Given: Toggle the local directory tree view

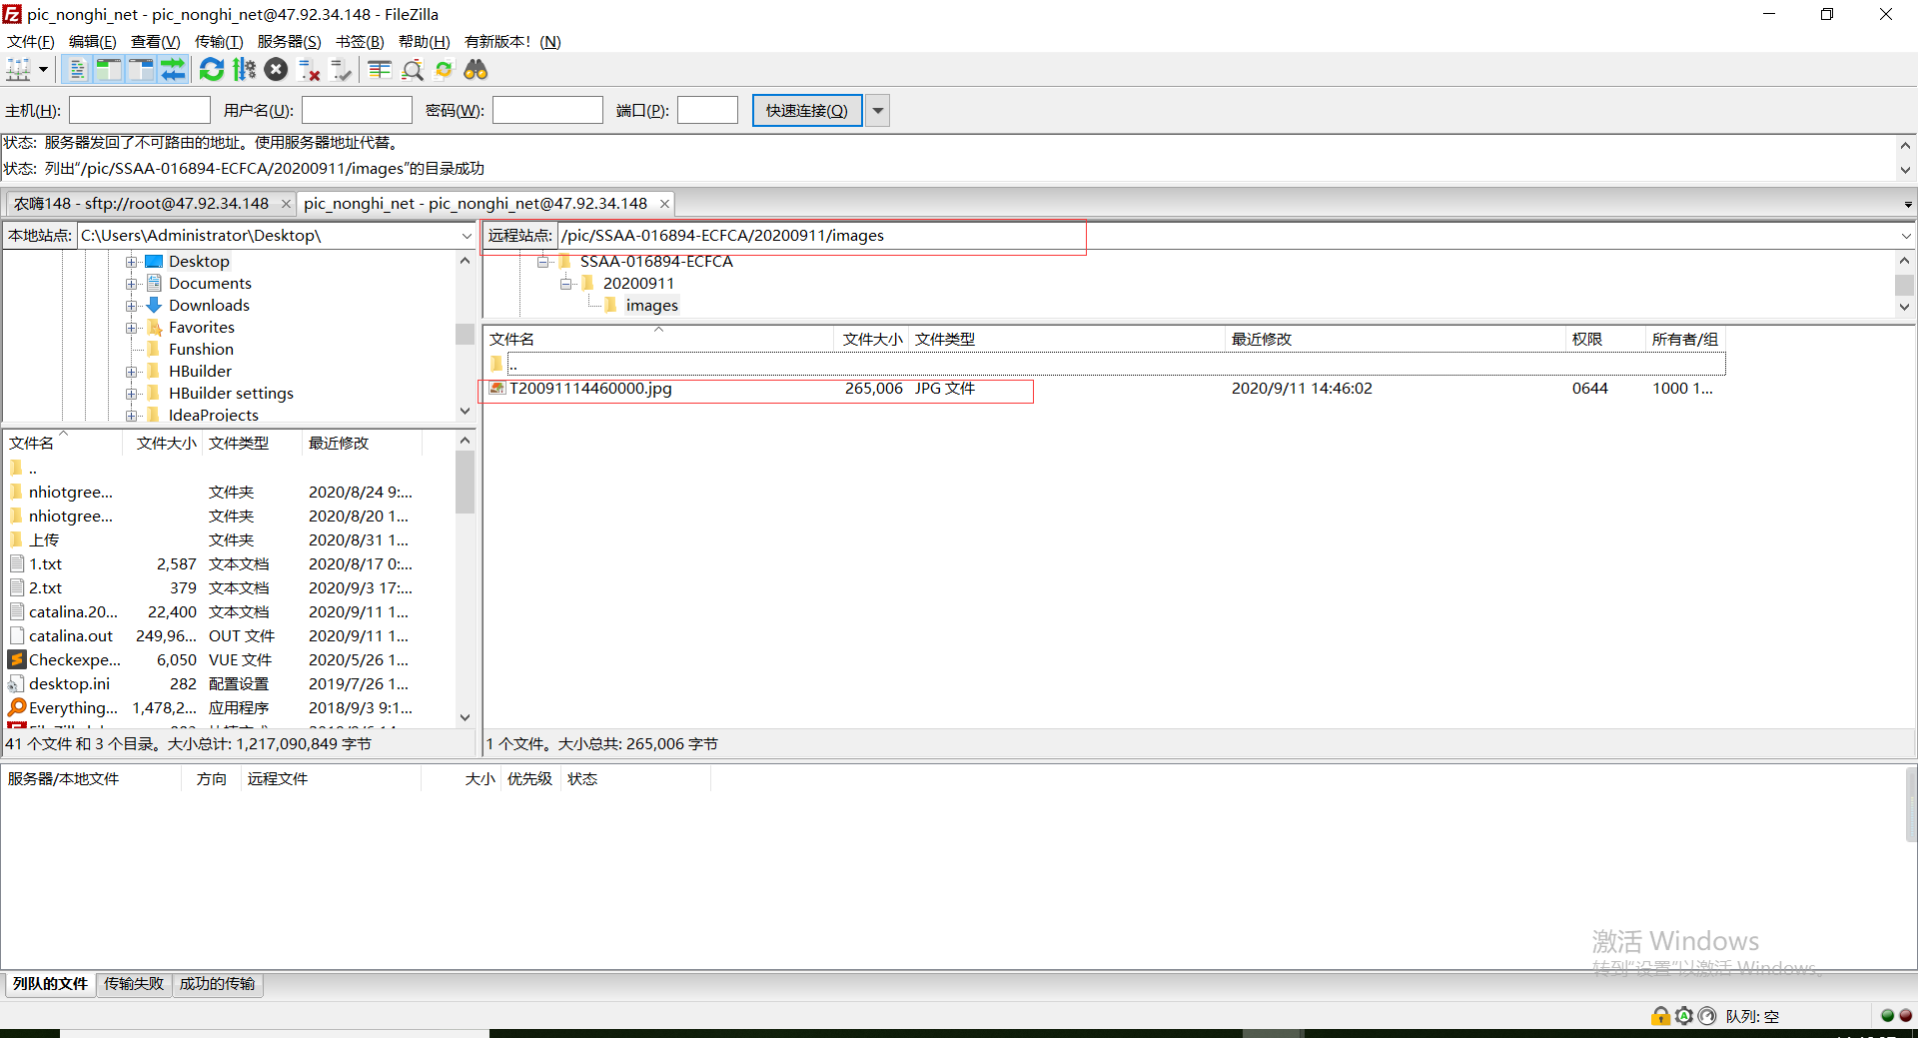Looking at the screenshot, I should [109, 70].
